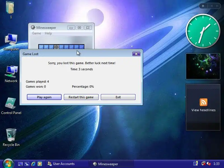Click the muted volume tray icon
Image resolution: width=224 pixels, height=168 pixels.
pyautogui.click(x=209, y=164)
